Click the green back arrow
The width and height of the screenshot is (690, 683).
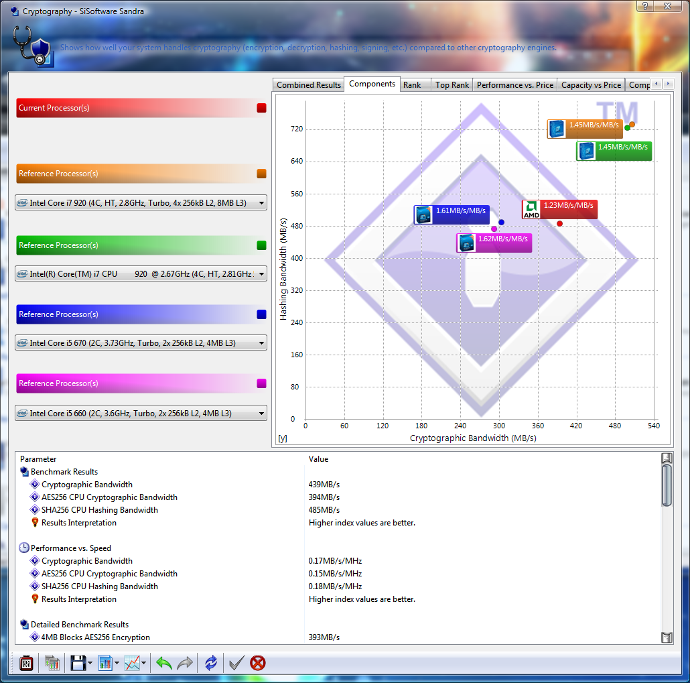[164, 663]
